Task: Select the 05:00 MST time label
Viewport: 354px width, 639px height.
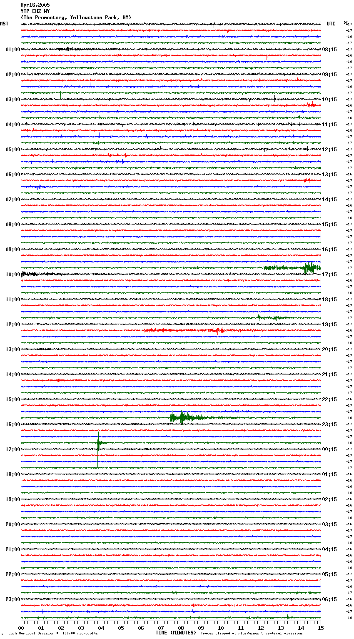Action: point(13,150)
